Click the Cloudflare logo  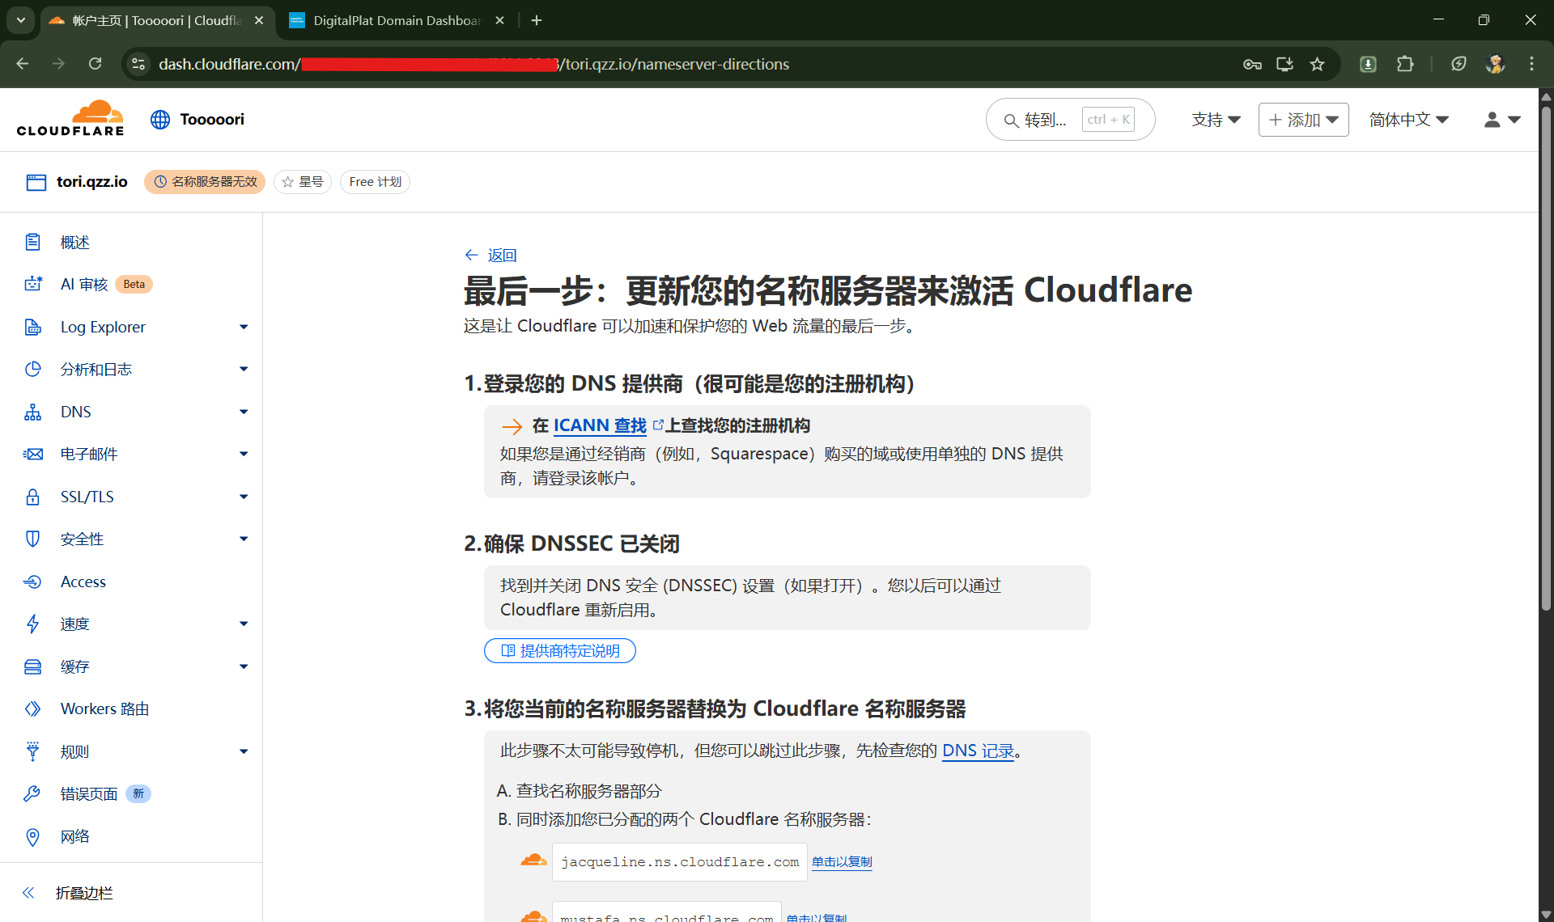(x=70, y=119)
